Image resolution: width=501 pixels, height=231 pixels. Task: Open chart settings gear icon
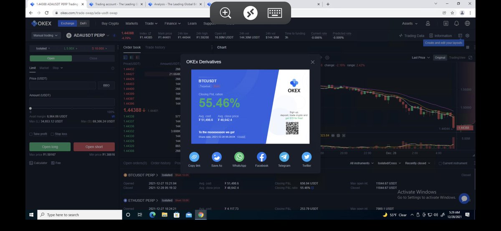pyautogui.click(x=327, y=57)
